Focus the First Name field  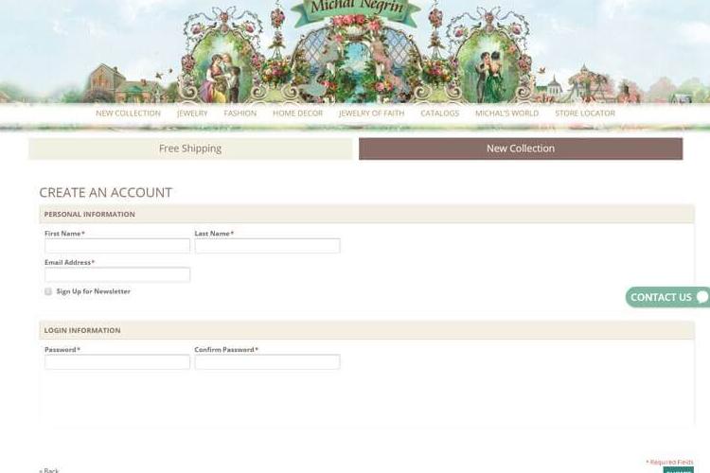[x=117, y=246]
